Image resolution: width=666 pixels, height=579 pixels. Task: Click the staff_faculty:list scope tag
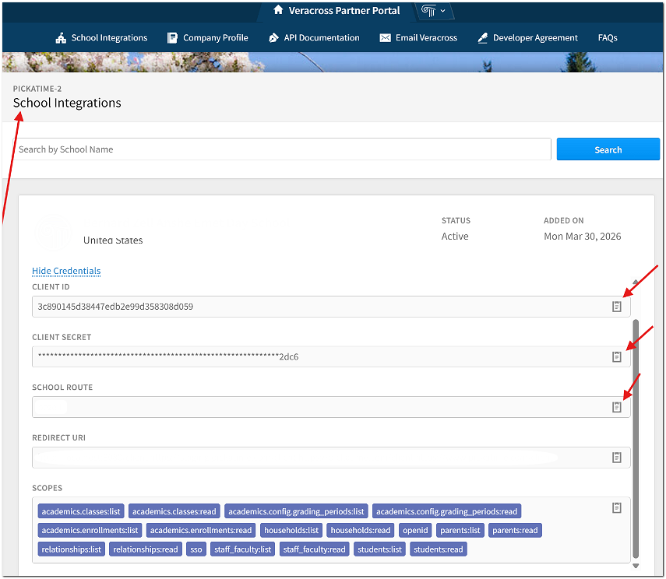[x=242, y=549]
